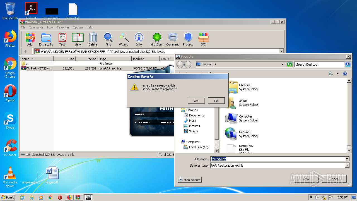Image resolution: width=357 pixels, height=201 pixels.
Task: Open the Tools menu
Action: pyautogui.click(x=50, y=27)
